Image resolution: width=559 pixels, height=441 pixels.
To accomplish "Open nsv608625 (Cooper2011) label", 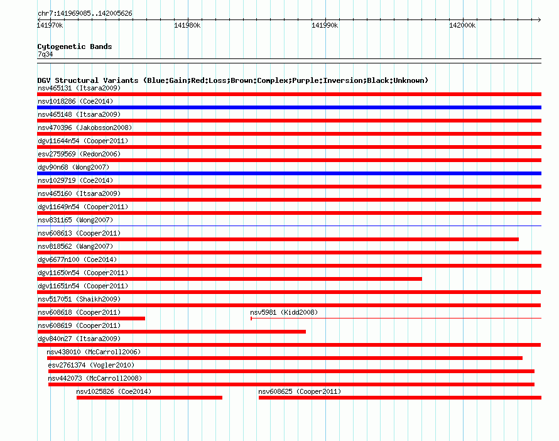I will click(300, 391).
